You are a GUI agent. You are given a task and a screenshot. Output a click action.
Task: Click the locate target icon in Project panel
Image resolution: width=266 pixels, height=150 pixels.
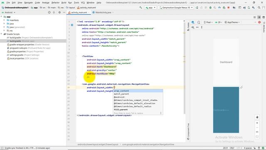[x=49, y=12]
